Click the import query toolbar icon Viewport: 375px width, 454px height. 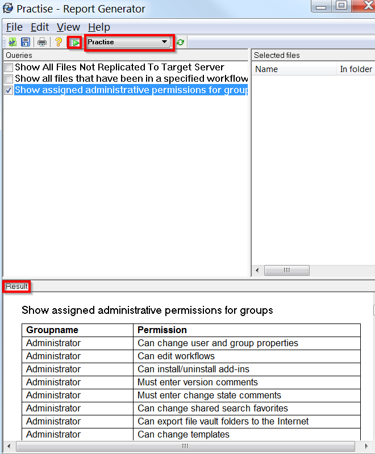tap(12, 42)
